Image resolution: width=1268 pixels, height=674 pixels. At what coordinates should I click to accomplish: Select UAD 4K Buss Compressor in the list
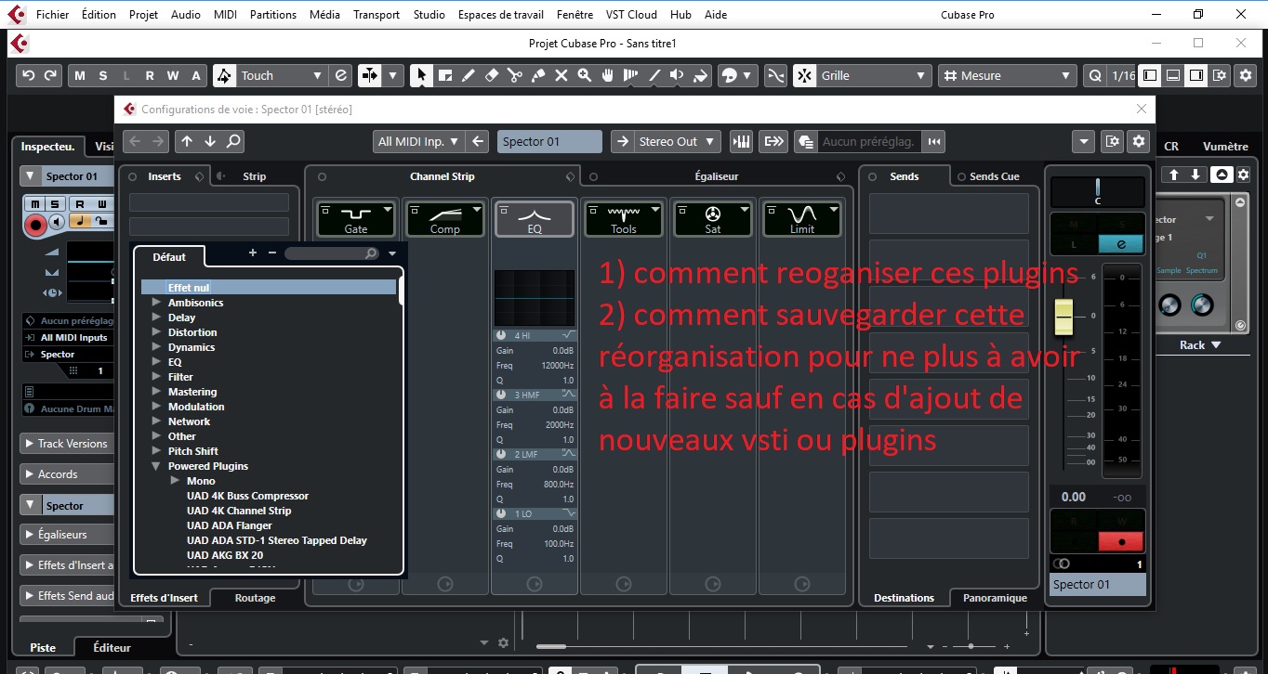click(247, 495)
